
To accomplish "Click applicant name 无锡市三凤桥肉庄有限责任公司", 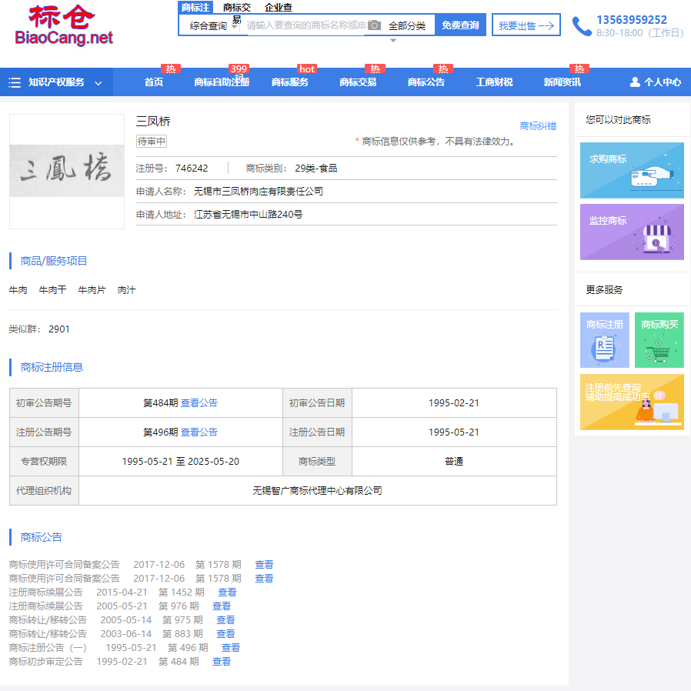I will [259, 192].
